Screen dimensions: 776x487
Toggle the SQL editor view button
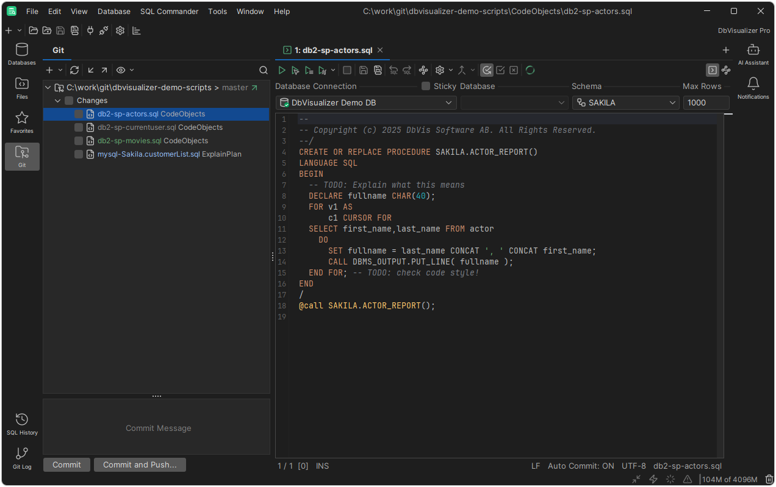(x=712, y=70)
